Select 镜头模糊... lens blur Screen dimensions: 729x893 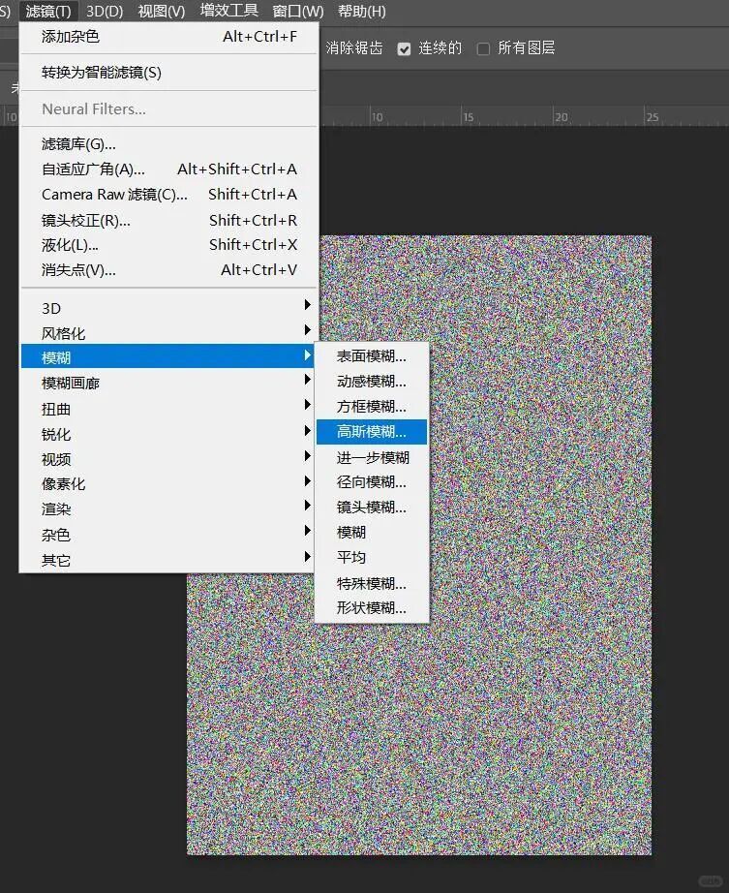click(372, 507)
